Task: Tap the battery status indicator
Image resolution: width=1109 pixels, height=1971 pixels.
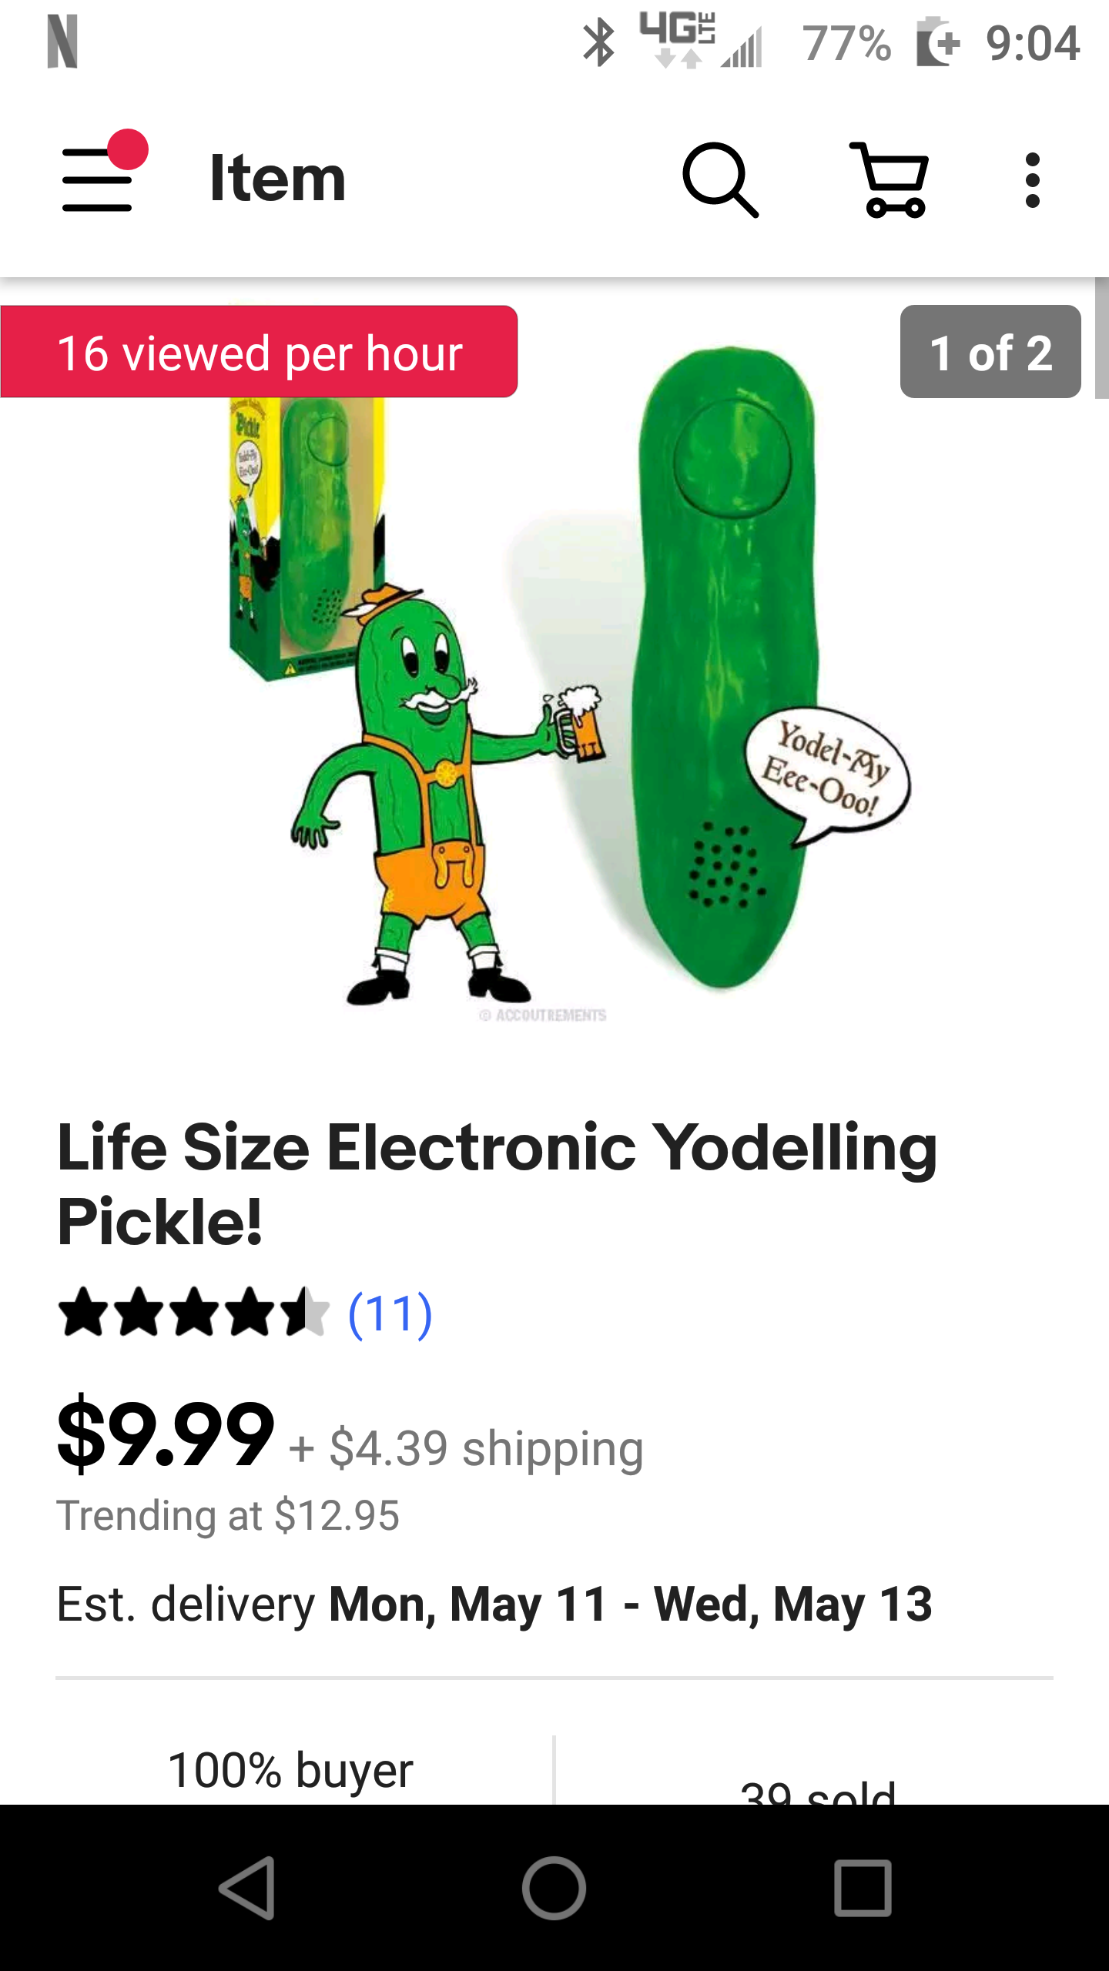Action: coord(938,42)
